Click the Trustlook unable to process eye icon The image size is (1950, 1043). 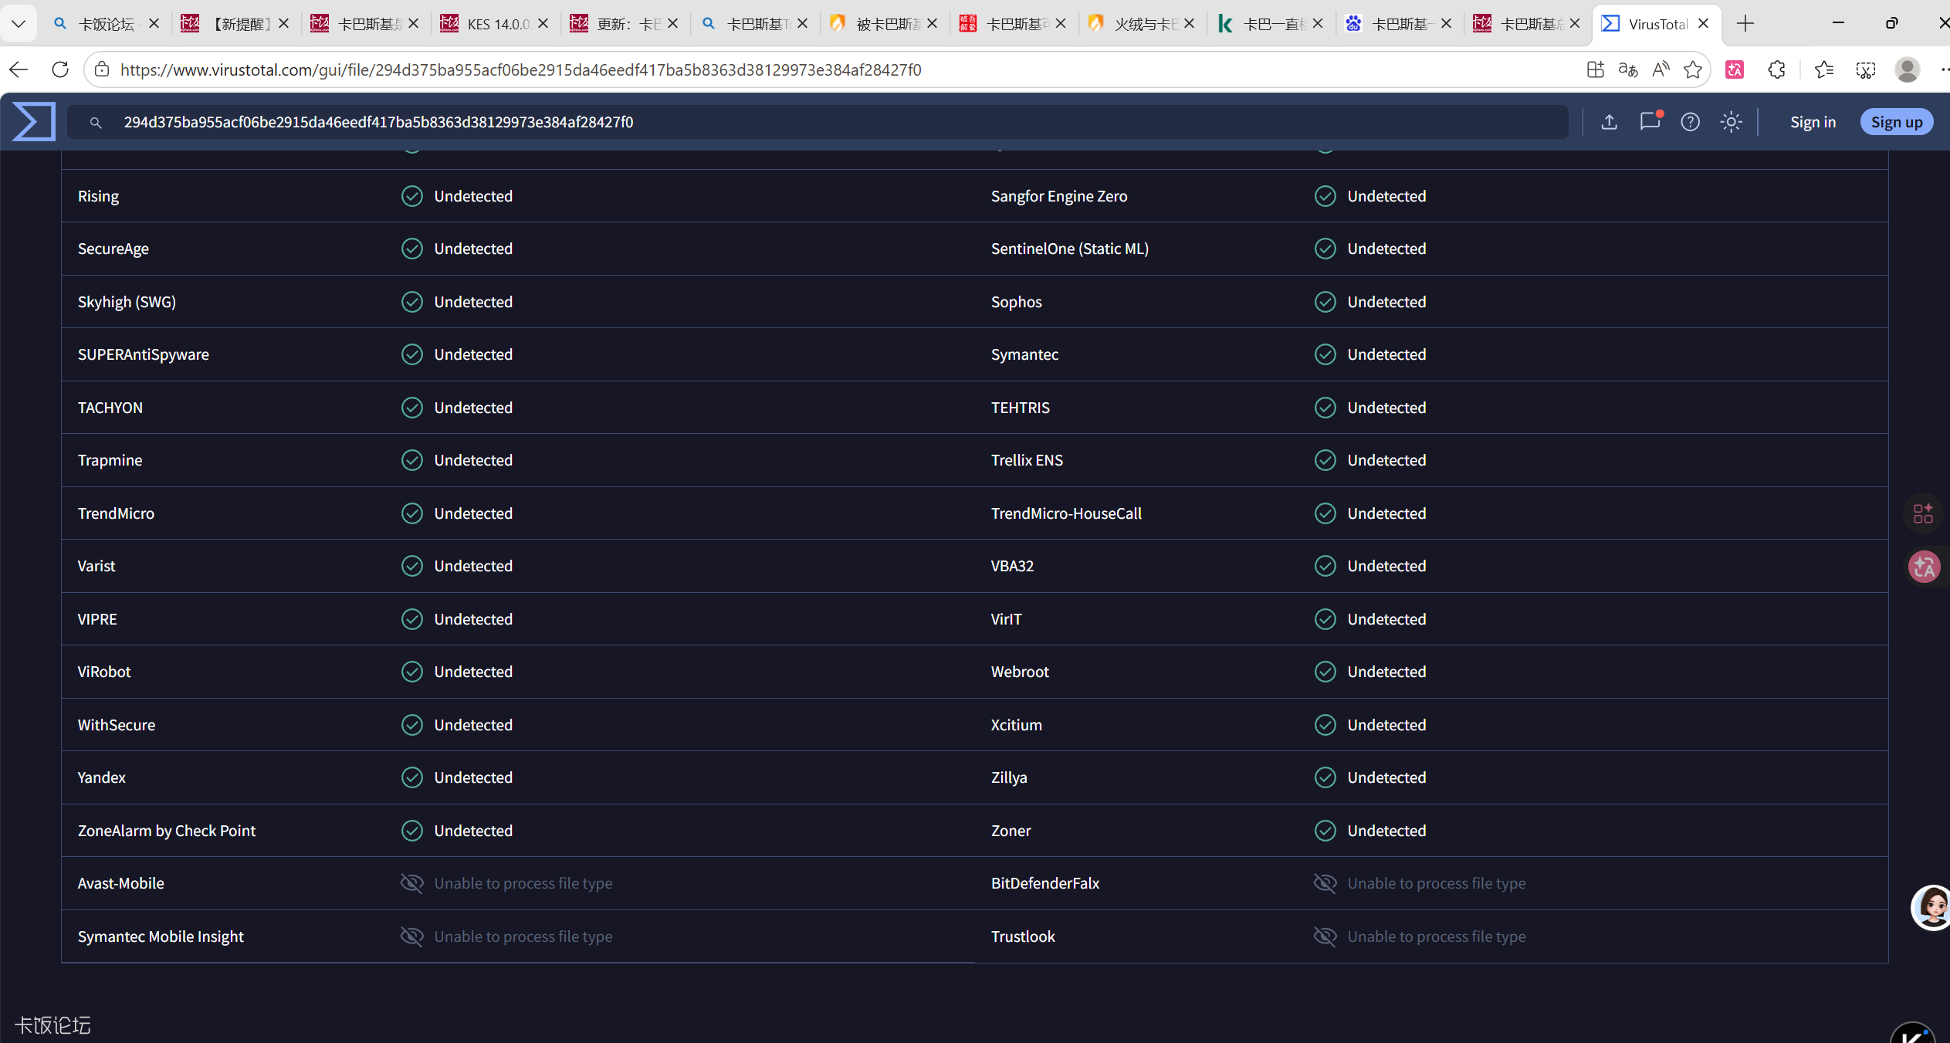1325,936
